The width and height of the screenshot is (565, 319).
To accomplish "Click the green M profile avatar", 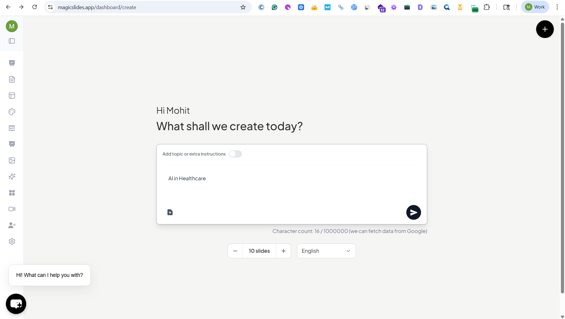I will pyautogui.click(x=12, y=26).
